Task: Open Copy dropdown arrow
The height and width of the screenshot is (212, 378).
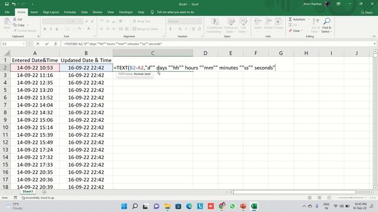Action: click(28, 25)
